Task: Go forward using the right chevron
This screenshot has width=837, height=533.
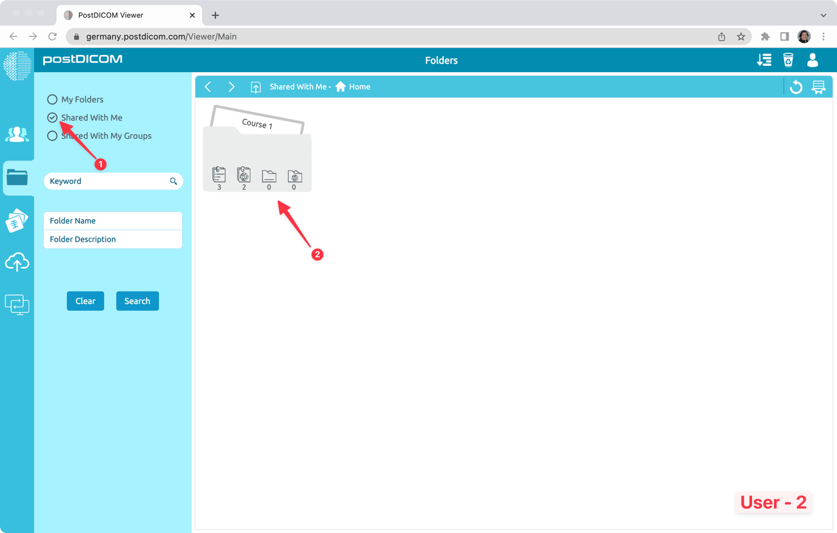Action: pyautogui.click(x=231, y=87)
